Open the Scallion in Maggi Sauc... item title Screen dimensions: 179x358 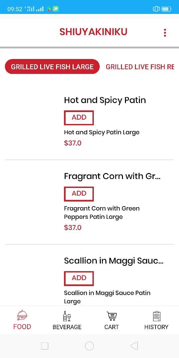(x=114, y=261)
